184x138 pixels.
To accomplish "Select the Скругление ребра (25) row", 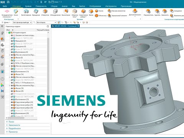I will [x=23, y=105].
